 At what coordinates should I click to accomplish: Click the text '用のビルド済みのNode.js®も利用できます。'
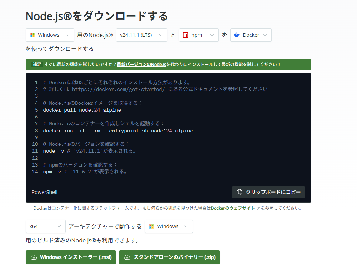82,241
